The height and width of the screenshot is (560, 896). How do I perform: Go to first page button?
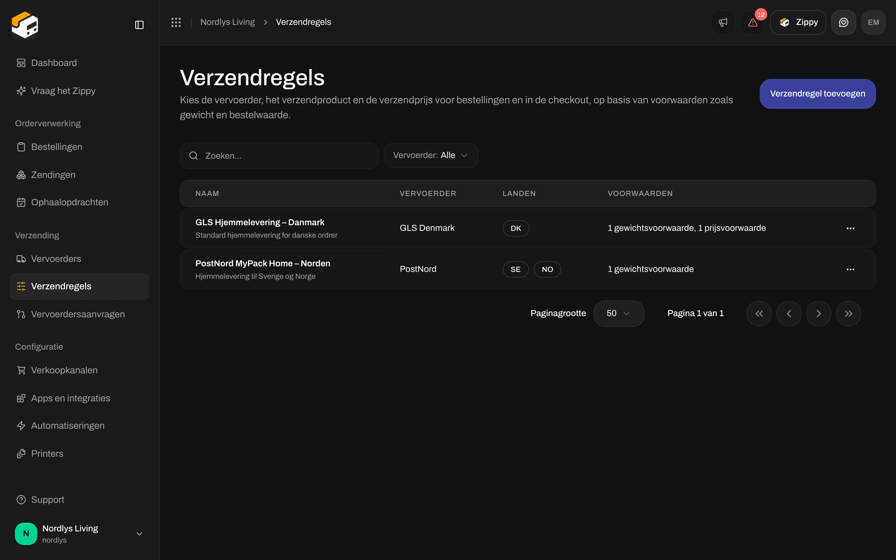pyautogui.click(x=759, y=314)
